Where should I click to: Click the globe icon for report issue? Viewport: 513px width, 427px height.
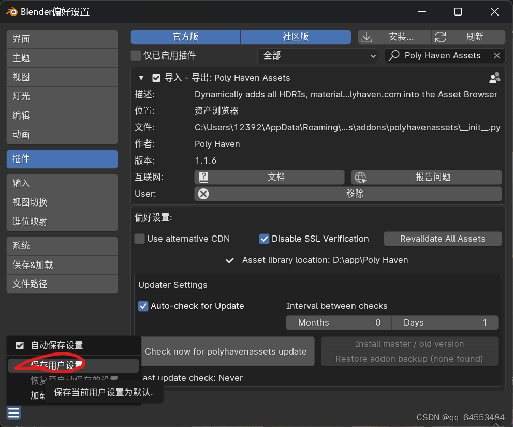pos(360,178)
